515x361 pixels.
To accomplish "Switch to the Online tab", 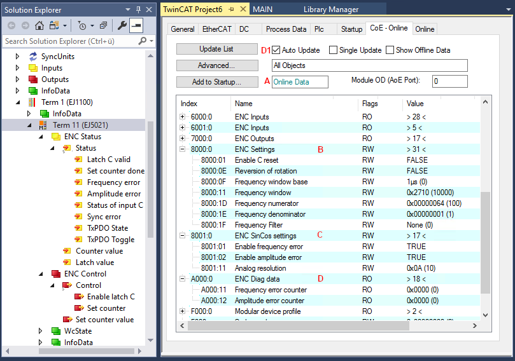I will (425, 29).
